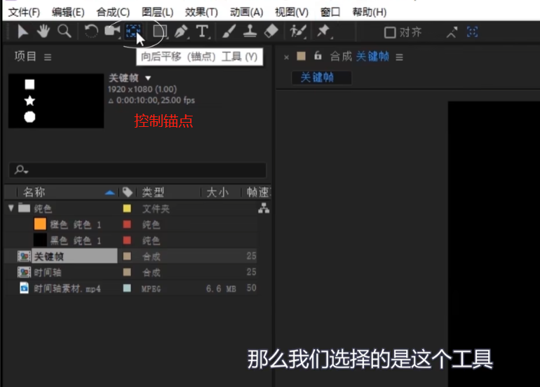The image size is (540, 387).
Task: Sort by 类型 column header
Action: 153,192
